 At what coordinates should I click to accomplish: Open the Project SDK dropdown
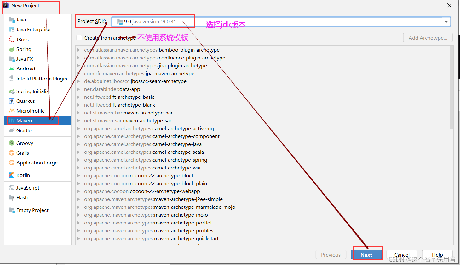pos(446,21)
